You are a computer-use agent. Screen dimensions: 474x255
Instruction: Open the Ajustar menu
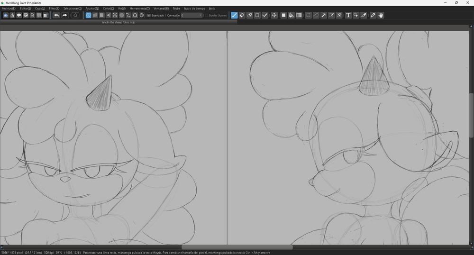(x=92, y=9)
